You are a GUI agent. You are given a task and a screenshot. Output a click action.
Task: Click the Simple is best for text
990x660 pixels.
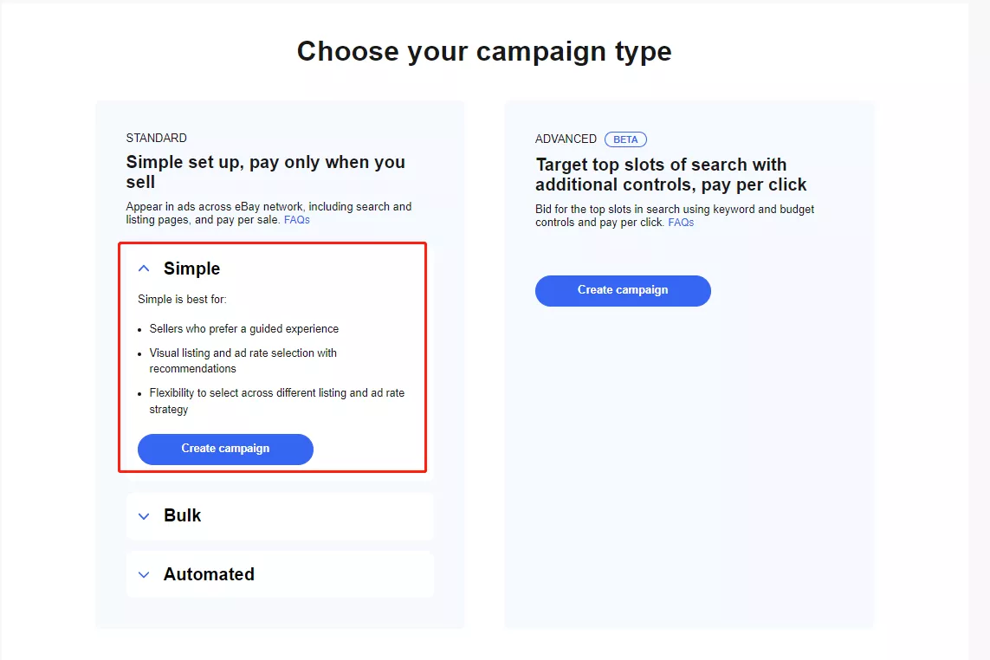pyautogui.click(x=182, y=300)
